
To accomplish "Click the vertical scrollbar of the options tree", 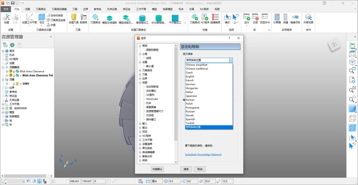I will click(176, 94).
